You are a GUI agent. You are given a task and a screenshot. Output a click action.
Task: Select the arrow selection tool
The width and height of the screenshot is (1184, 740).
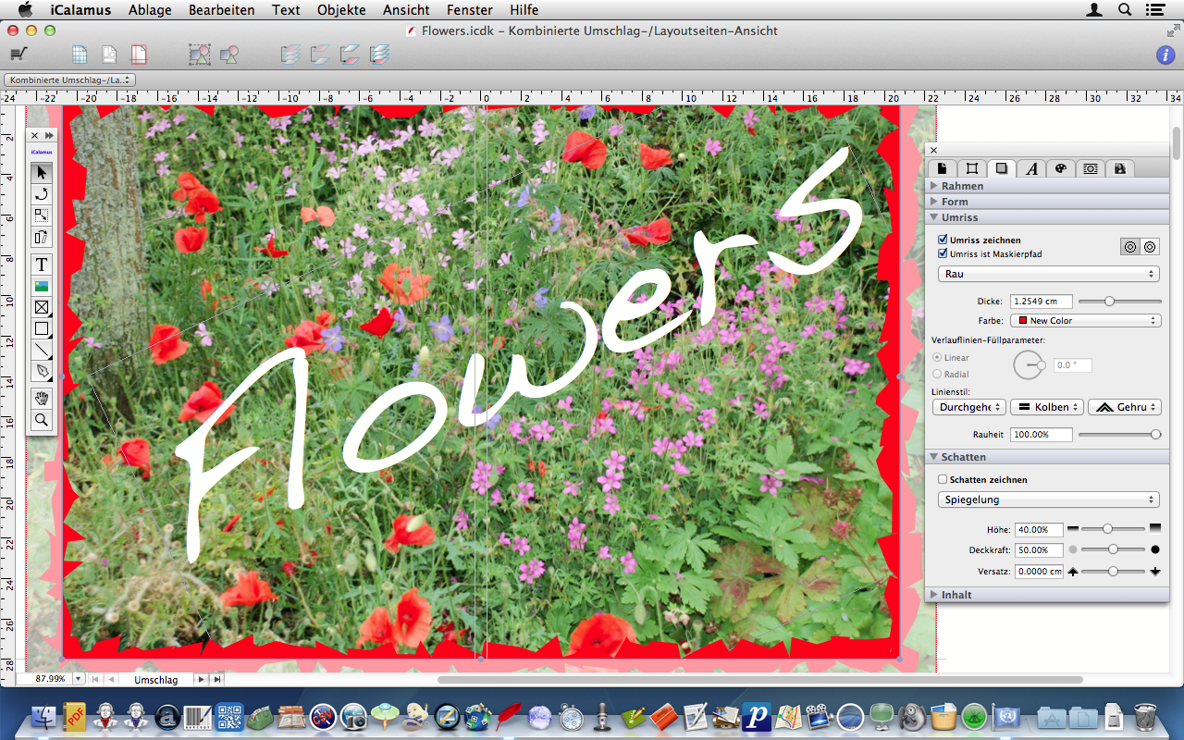(42, 172)
